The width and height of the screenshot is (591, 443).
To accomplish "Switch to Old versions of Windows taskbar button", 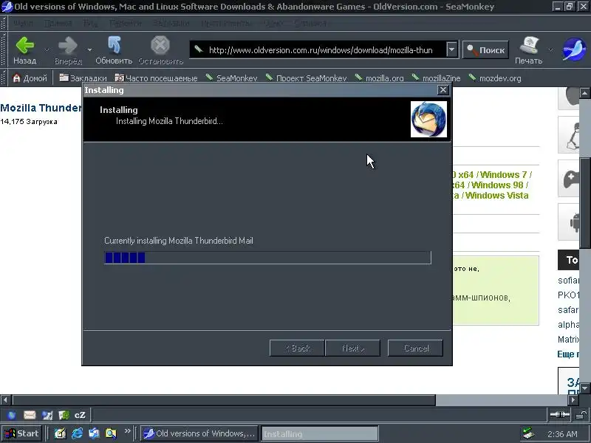I will pyautogui.click(x=199, y=433).
